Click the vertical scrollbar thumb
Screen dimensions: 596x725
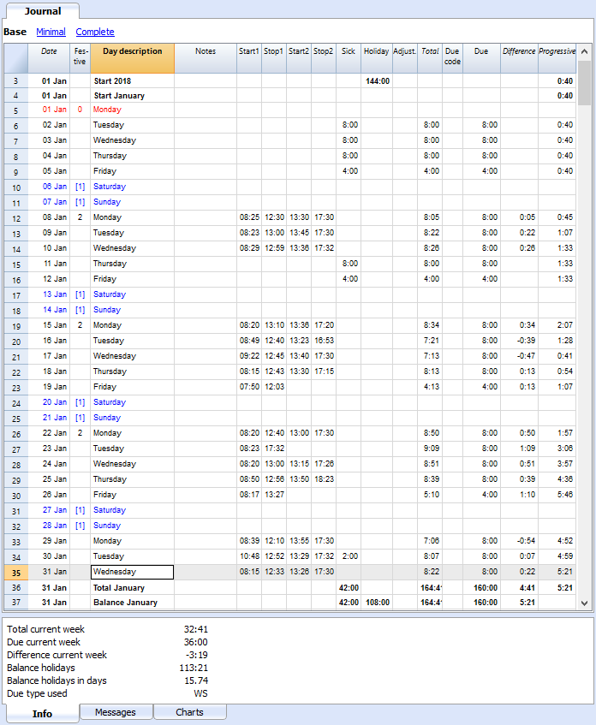coord(584,83)
